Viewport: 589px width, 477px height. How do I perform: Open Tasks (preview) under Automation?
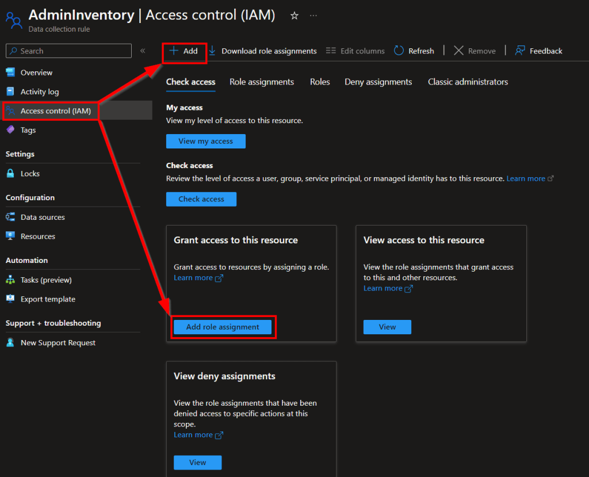click(x=46, y=280)
